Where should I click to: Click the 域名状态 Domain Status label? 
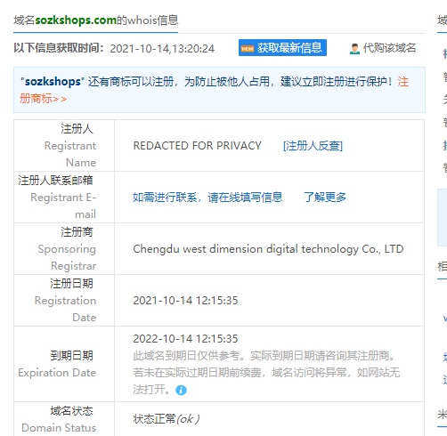[64, 419]
